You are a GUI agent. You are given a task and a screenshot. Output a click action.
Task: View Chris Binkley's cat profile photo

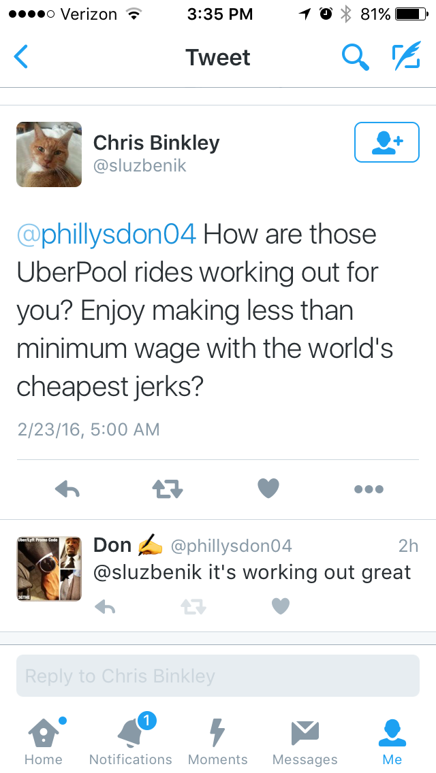point(49,154)
